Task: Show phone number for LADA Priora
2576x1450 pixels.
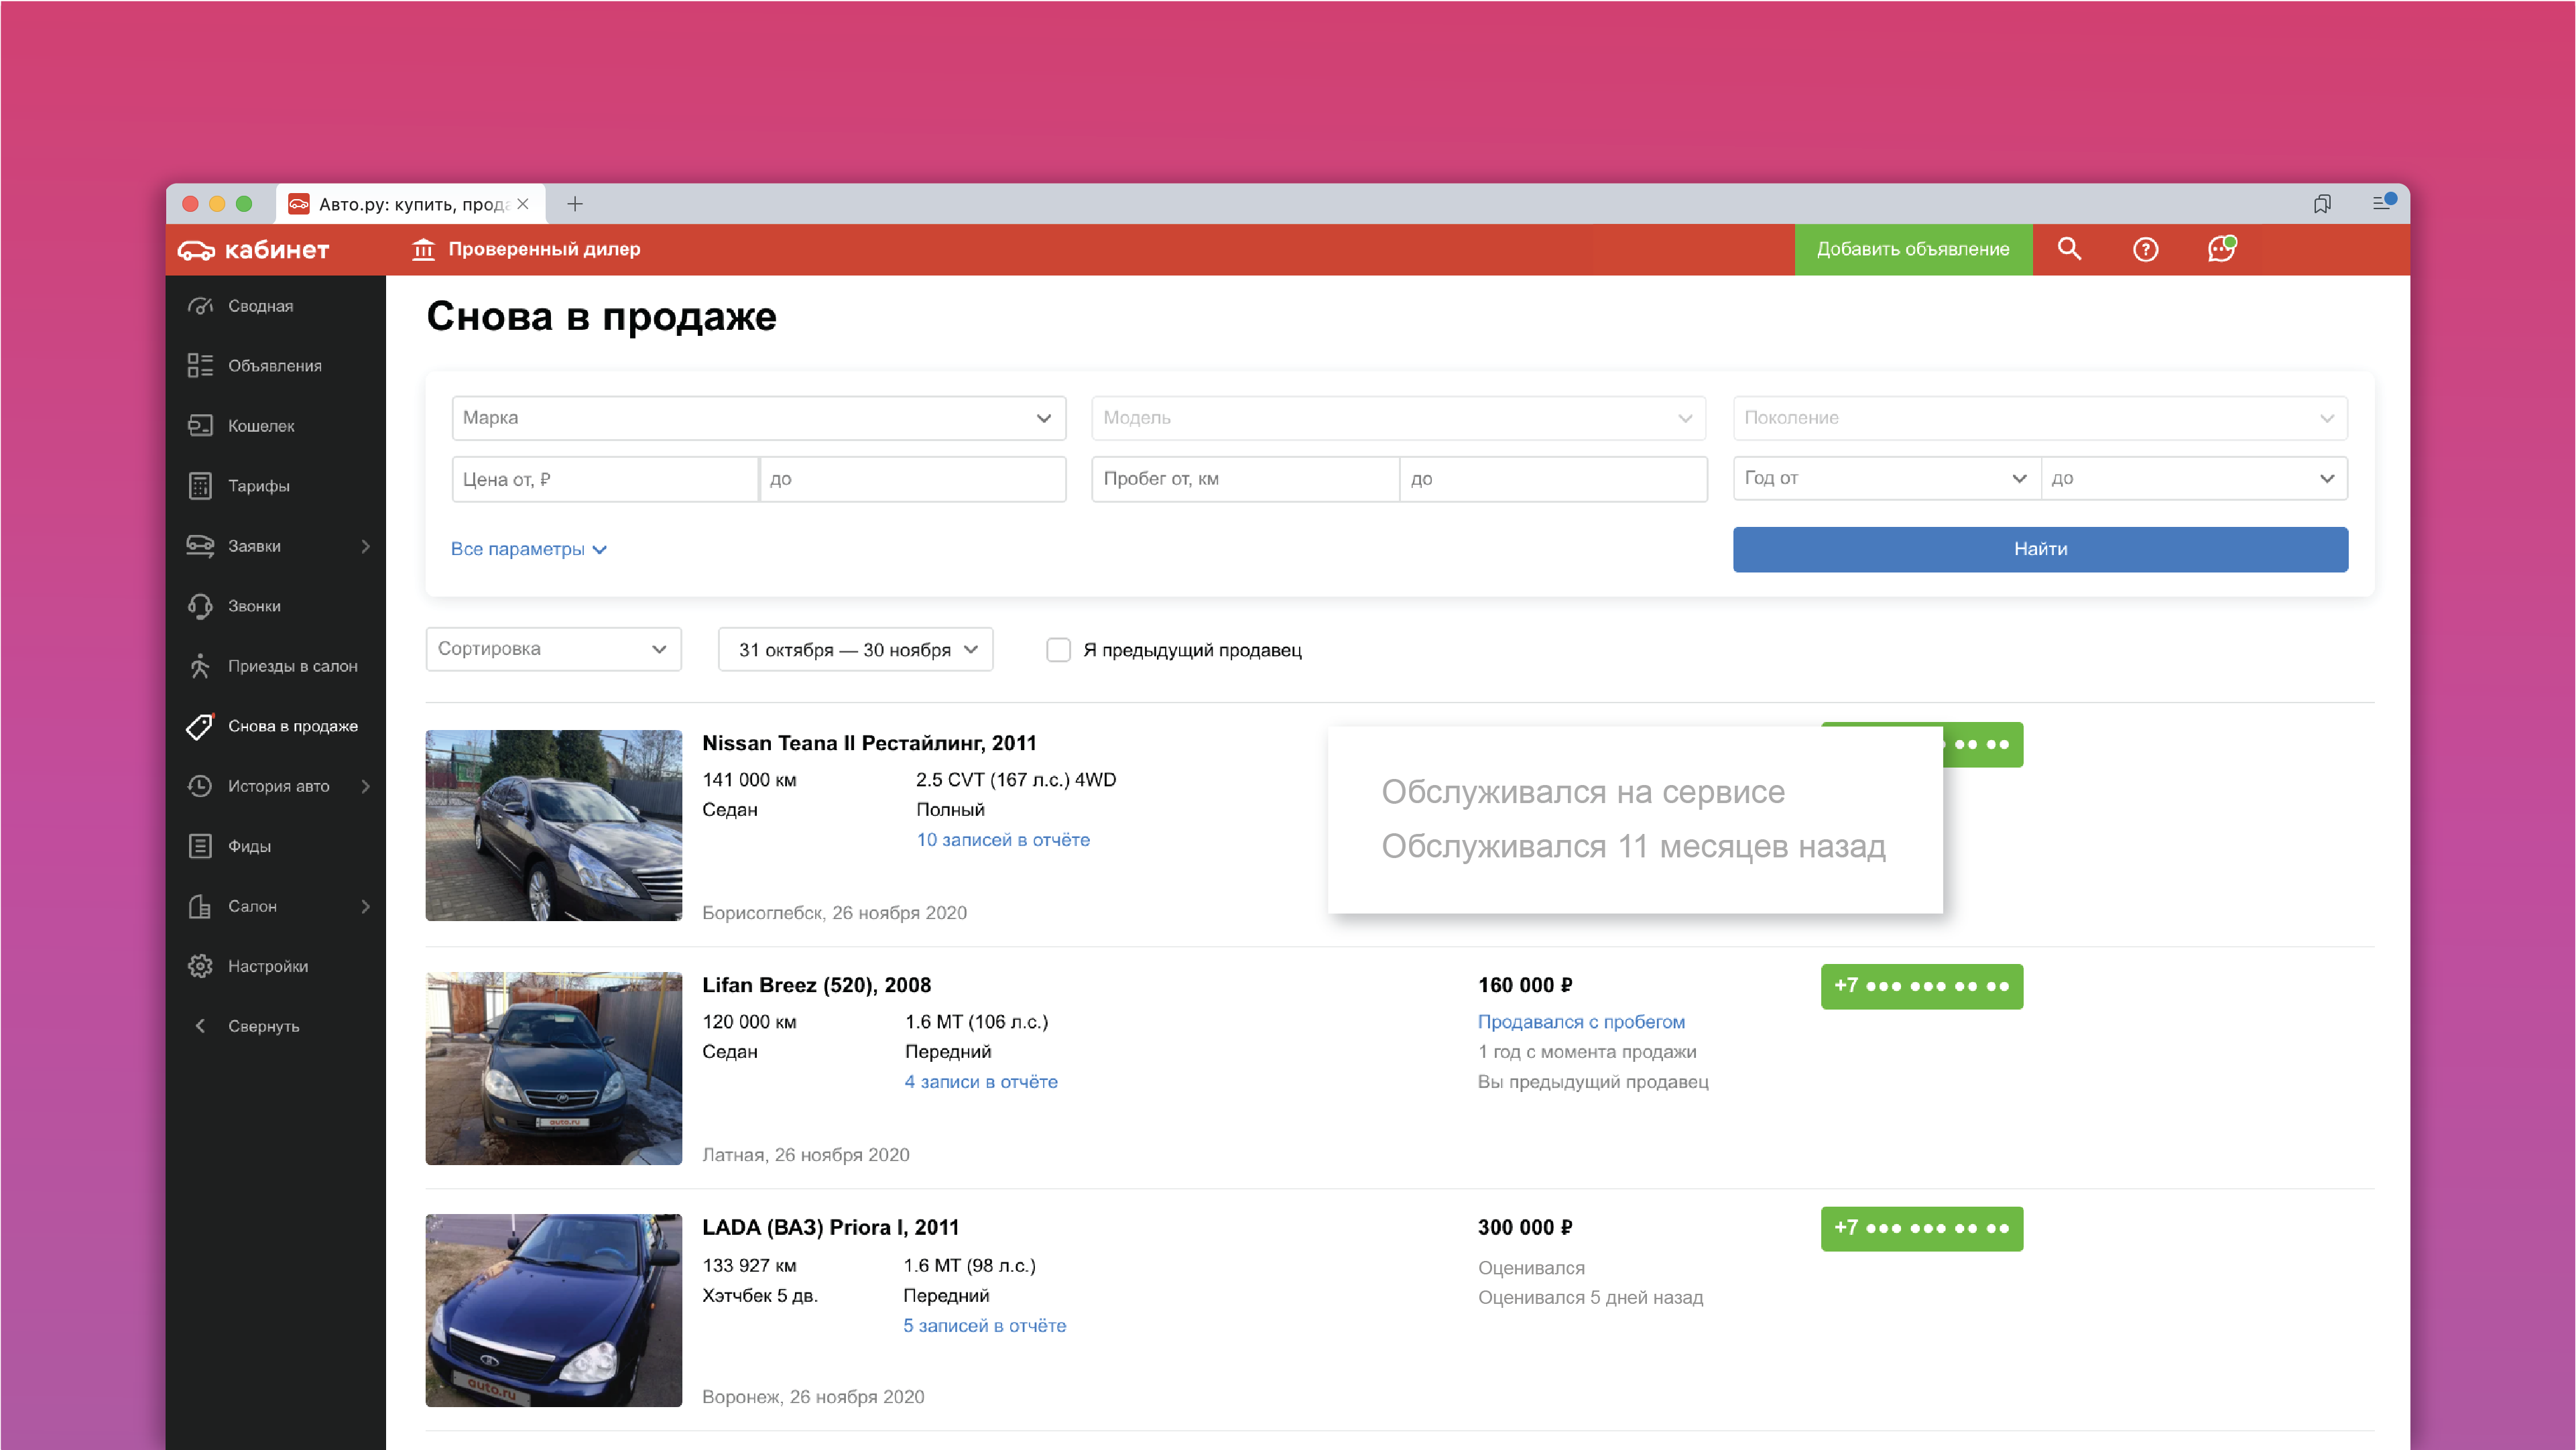Action: tap(1921, 1228)
